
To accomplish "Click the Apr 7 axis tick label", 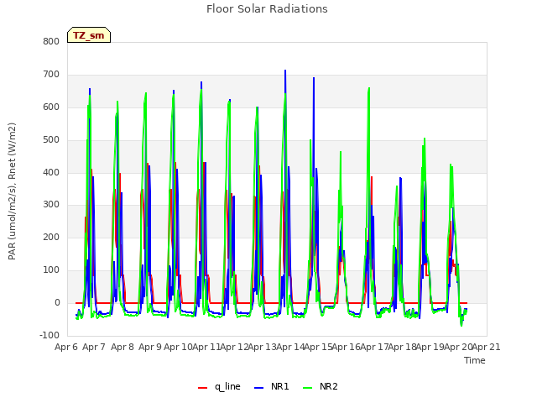I will [94, 347].
